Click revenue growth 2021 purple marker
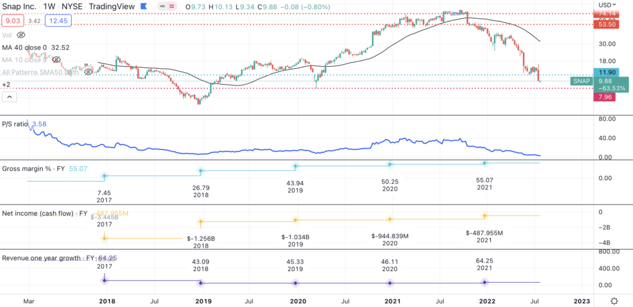 [x=485, y=282]
